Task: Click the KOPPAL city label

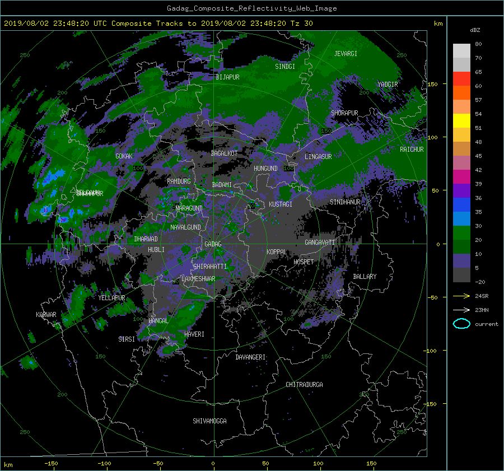Action: click(277, 252)
